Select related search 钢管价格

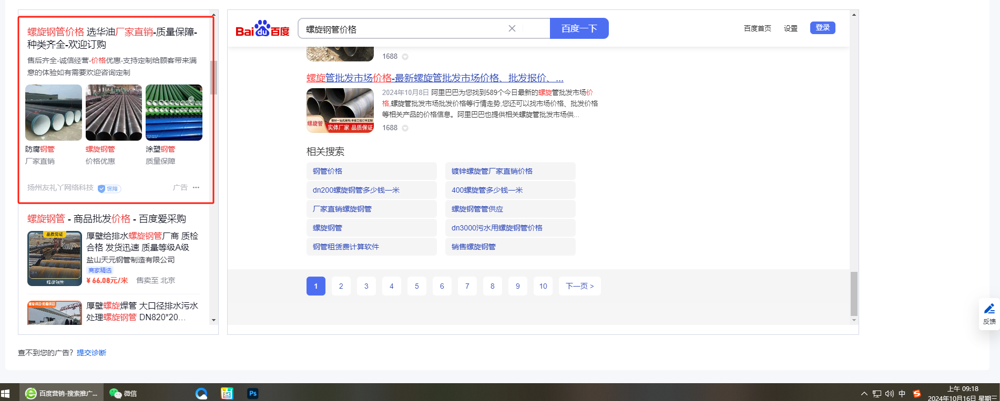371,171
